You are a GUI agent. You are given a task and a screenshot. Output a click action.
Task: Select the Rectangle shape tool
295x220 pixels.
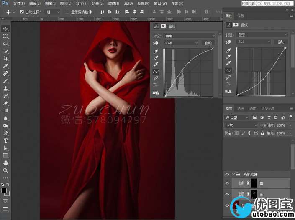tap(5, 155)
